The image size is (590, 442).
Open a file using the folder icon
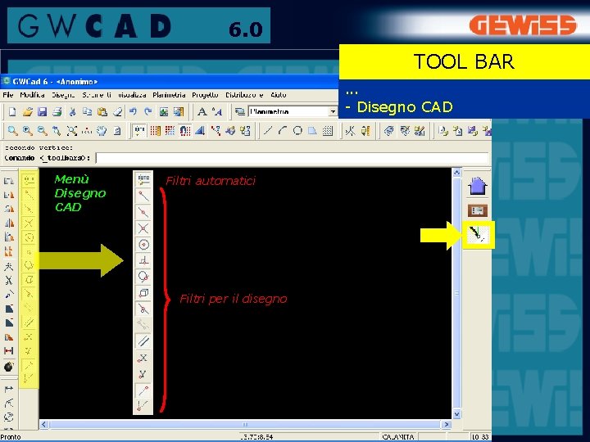(x=28, y=111)
